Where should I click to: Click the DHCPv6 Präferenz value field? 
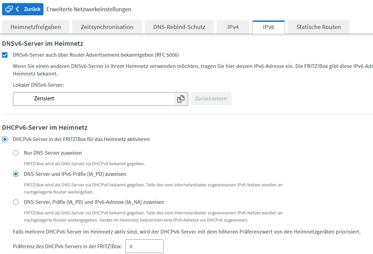(144, 246)
